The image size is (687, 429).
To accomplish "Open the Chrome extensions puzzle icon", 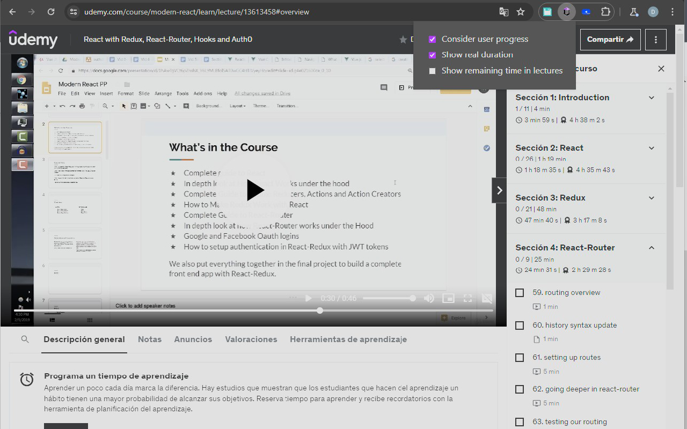I will 606,11.
